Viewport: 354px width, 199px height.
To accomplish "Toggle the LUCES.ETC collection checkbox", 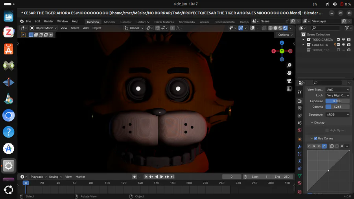I will pyautogui.click(x=338, y=45).
